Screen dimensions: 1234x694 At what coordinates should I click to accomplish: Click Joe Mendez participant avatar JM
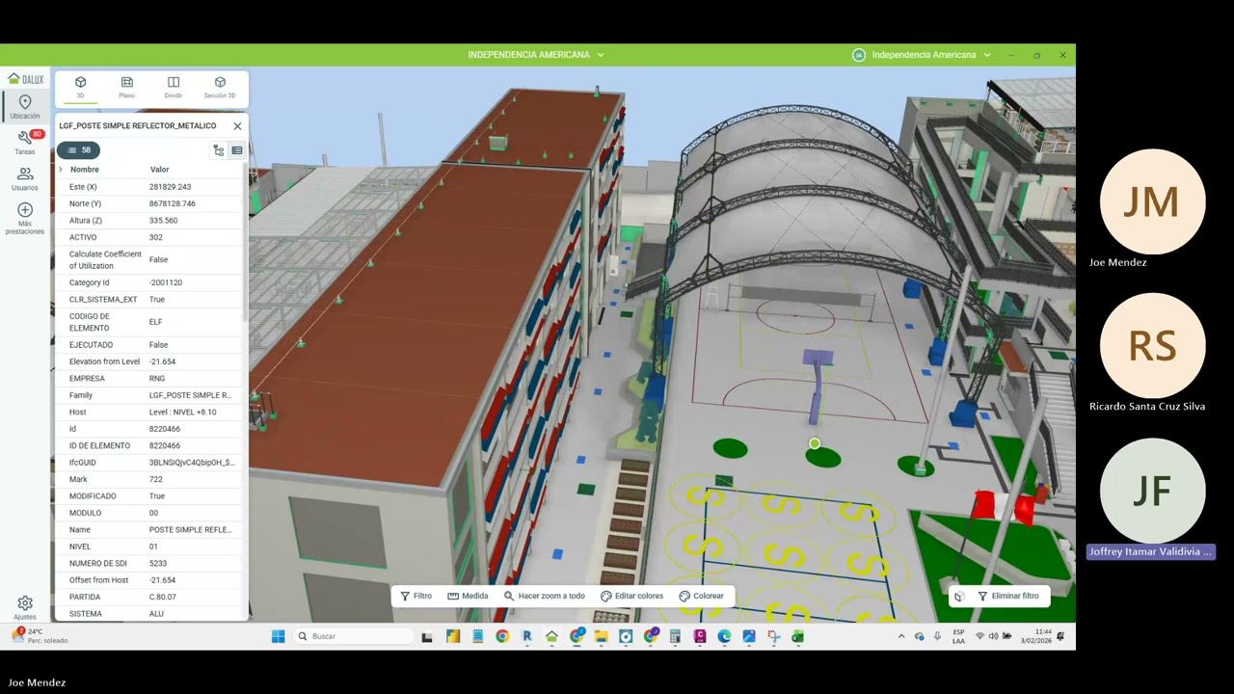tap(1152, 201)
